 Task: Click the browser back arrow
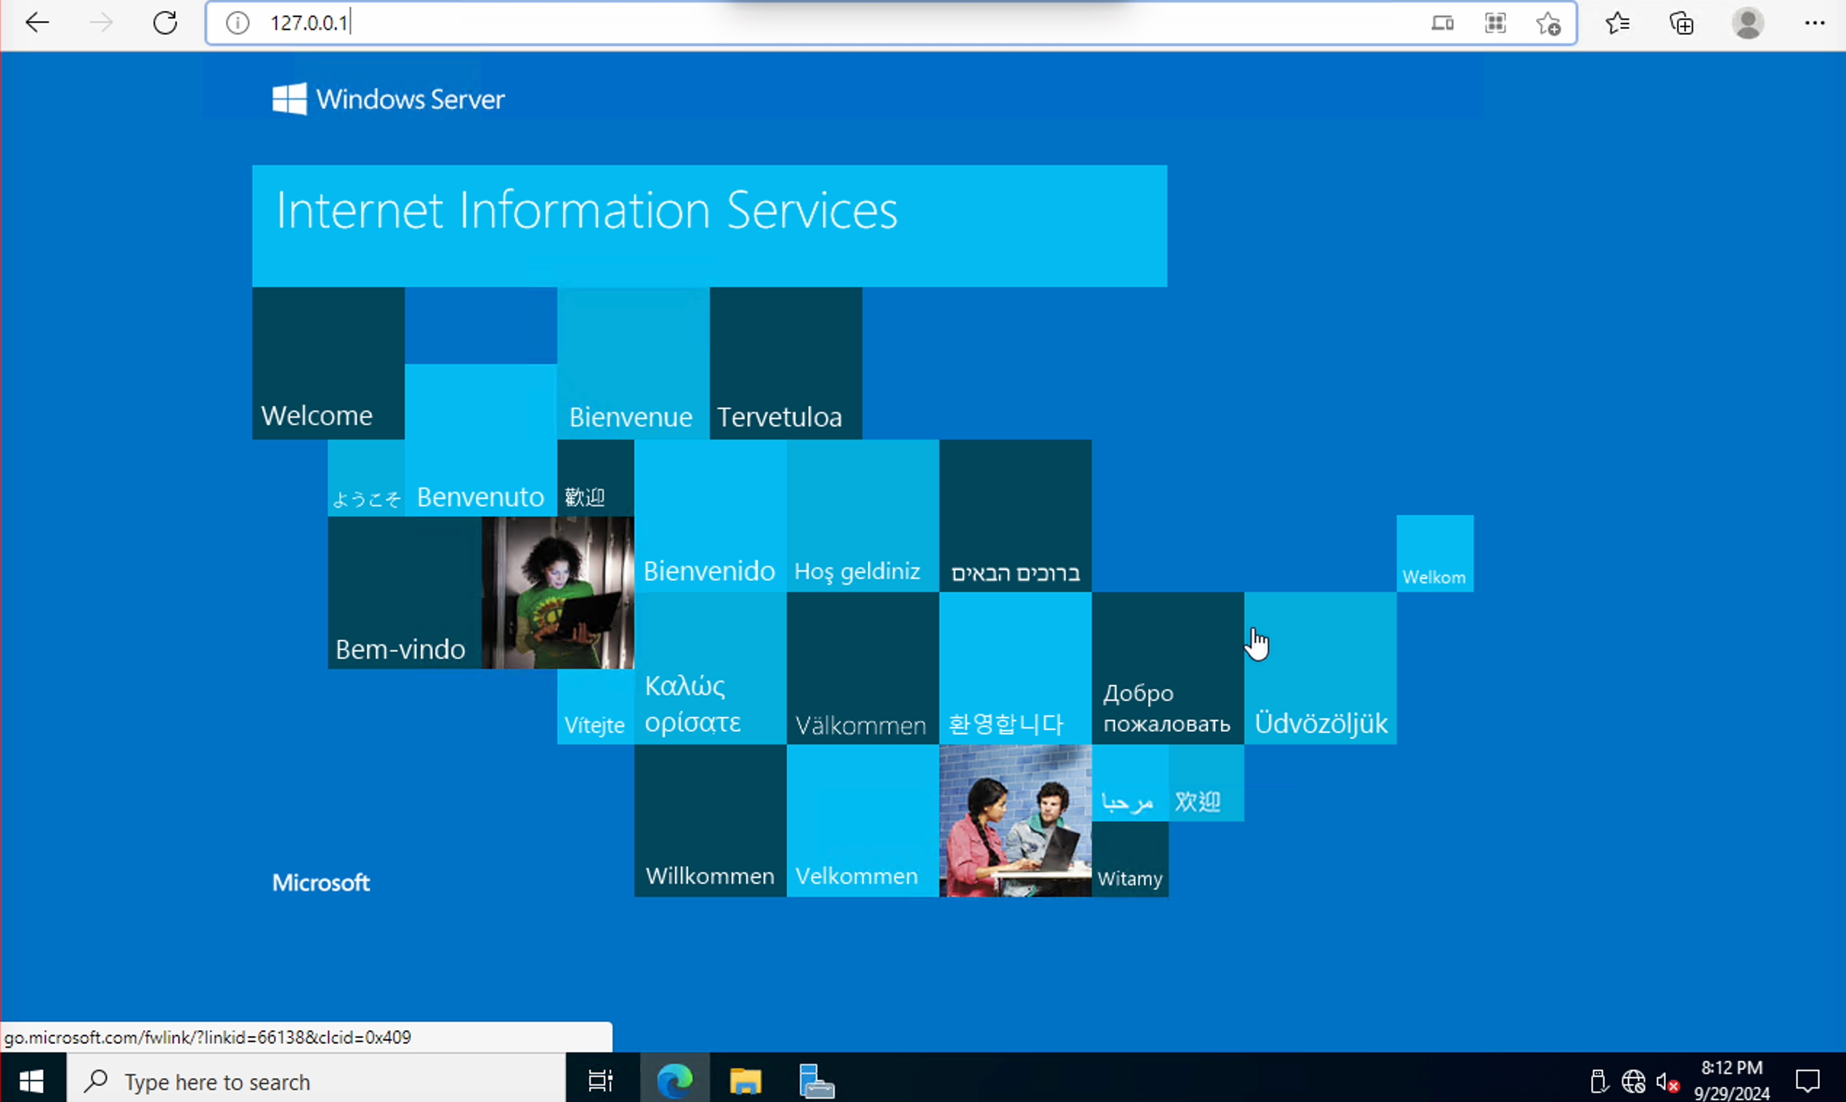(37, 23)
